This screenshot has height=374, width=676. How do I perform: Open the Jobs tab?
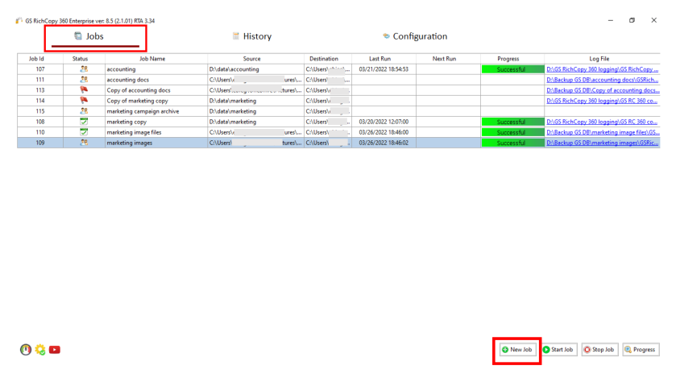89,36
